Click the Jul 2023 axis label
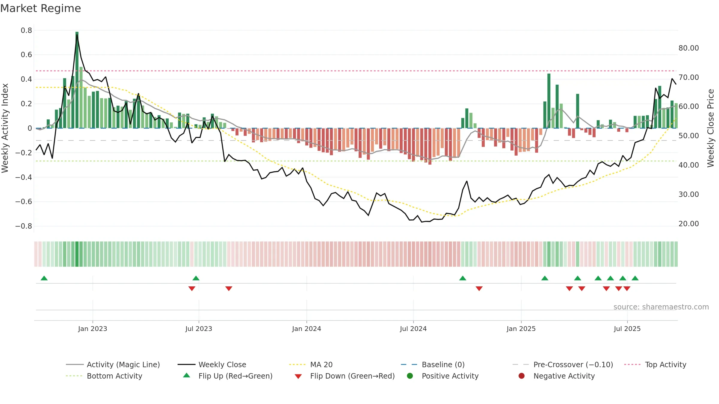This screenshot has height=404, width=719. click(199, 329)
